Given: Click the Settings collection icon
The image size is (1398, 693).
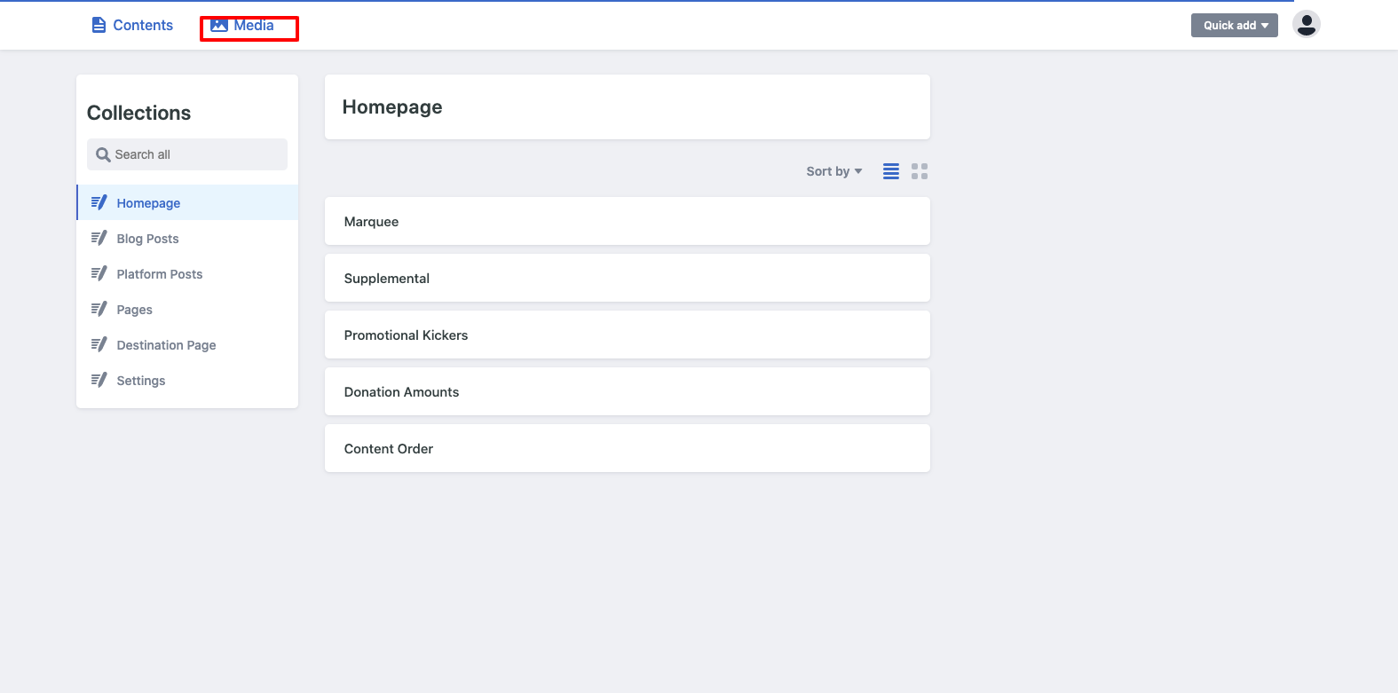Looking at the screenshot, I should tap(99, 380).
